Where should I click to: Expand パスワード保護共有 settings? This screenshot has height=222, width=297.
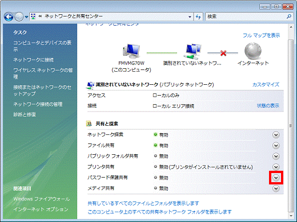(276, 178)
